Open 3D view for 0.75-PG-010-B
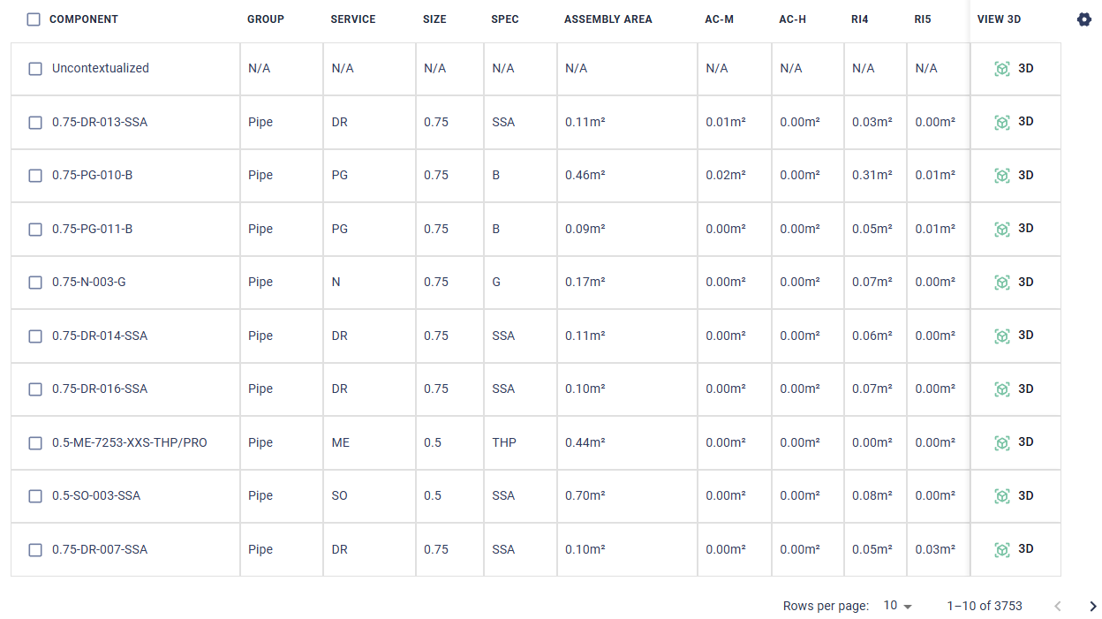The height and width of the screenshot is (619, 1102). [x=1014, y=175]
